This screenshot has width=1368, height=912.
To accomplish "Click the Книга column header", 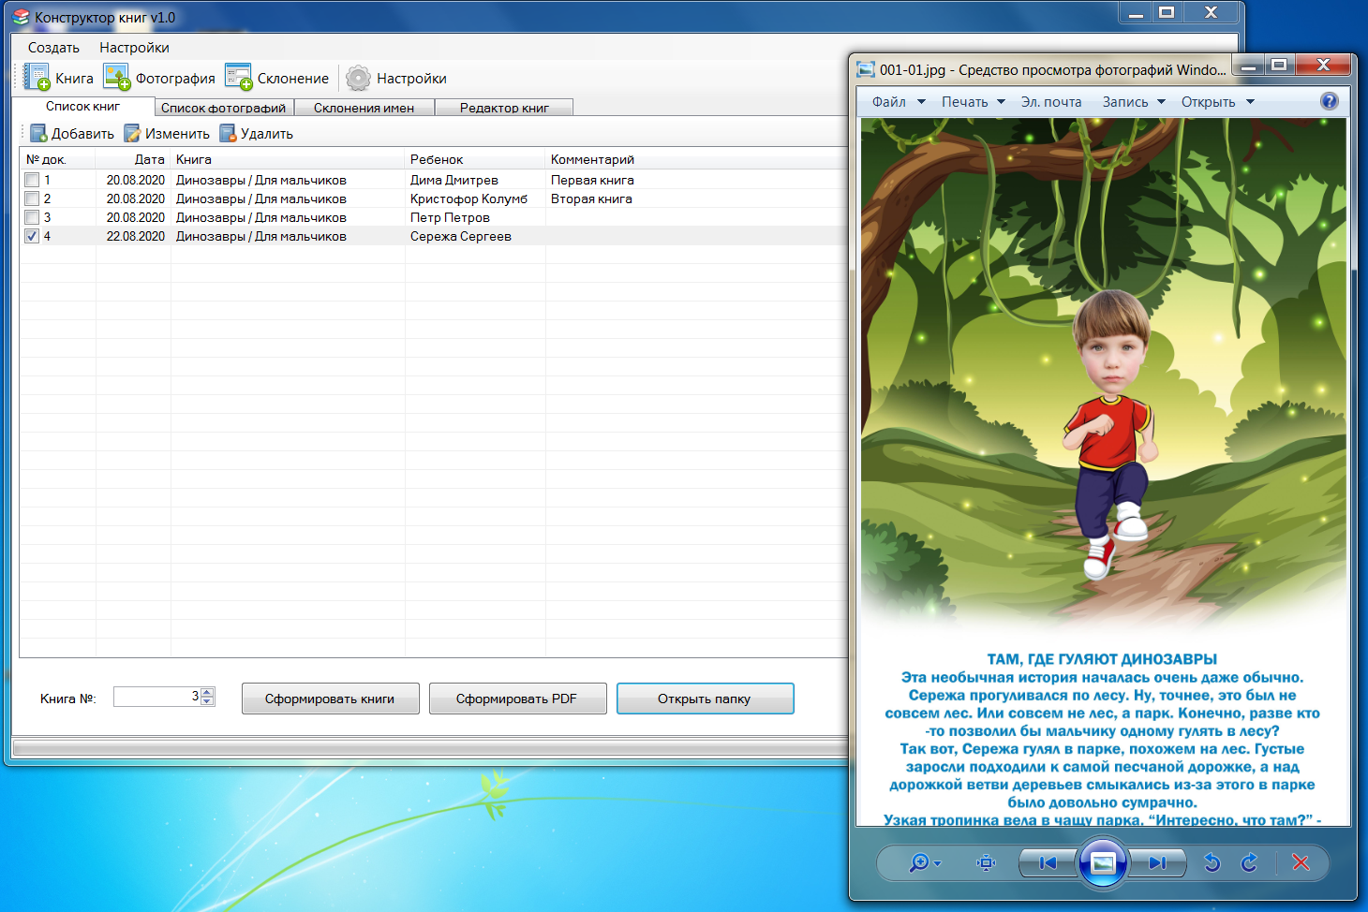I will [x=288, y=159].
